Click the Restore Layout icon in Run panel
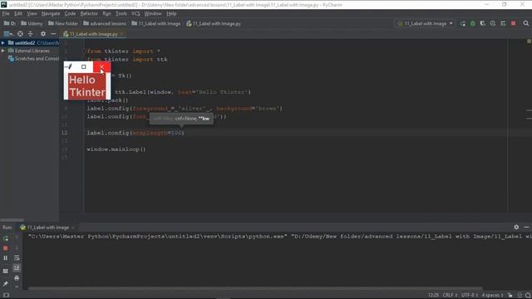This screenshot has width=532, height=299. point(6,272)
